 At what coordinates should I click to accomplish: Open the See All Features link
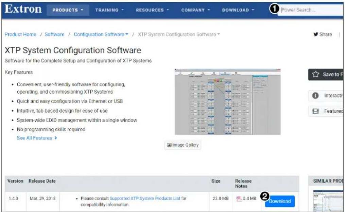tap(37, 138)
